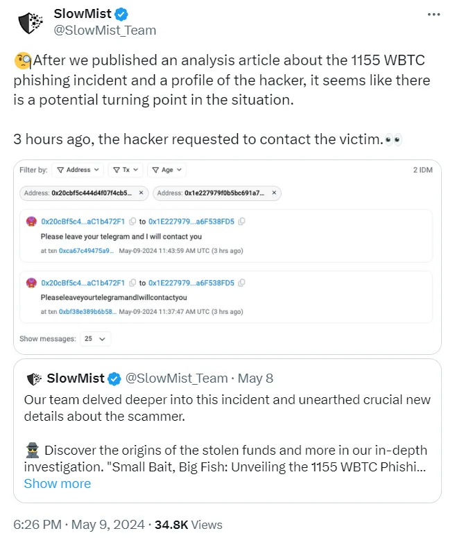This screenshot has width=455, height=540.
Task: Open the @SlowMist_Team handle under the name
Action: 104,30
